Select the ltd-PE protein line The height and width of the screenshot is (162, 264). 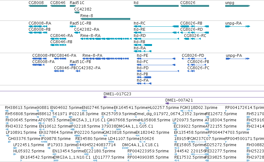(x=156, y=59)
